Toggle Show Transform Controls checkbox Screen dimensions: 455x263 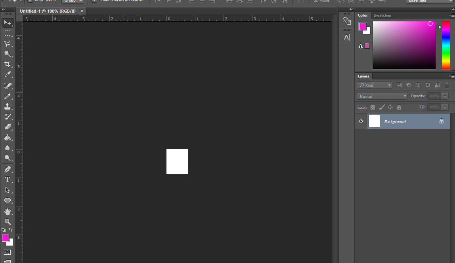point(94,0)
